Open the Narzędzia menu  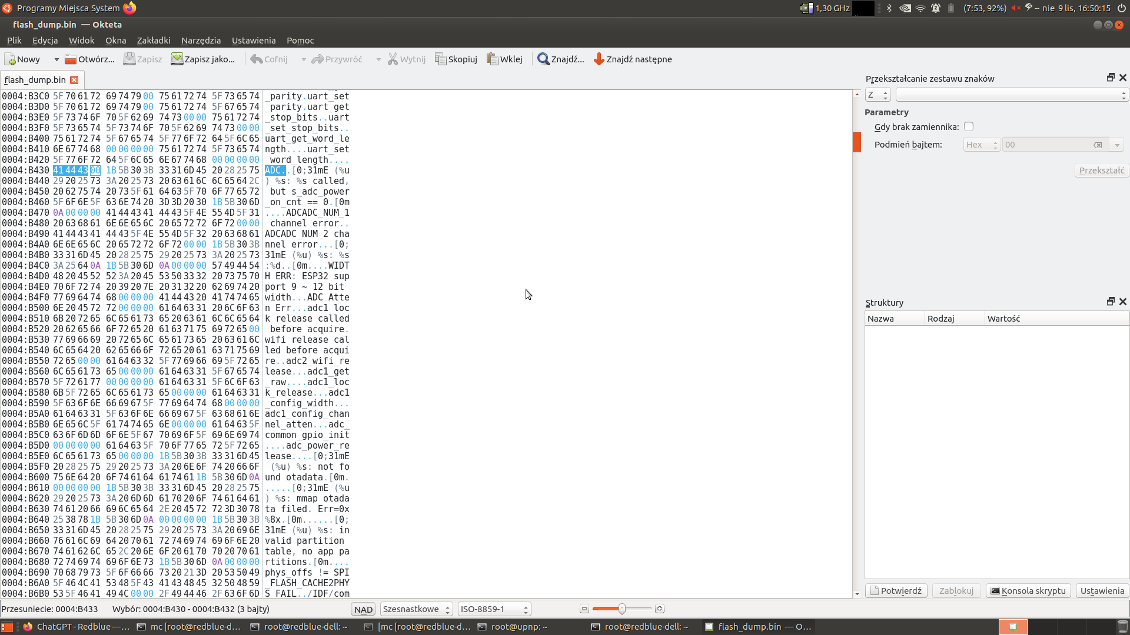pyautogui.click(x=201, y=41)
